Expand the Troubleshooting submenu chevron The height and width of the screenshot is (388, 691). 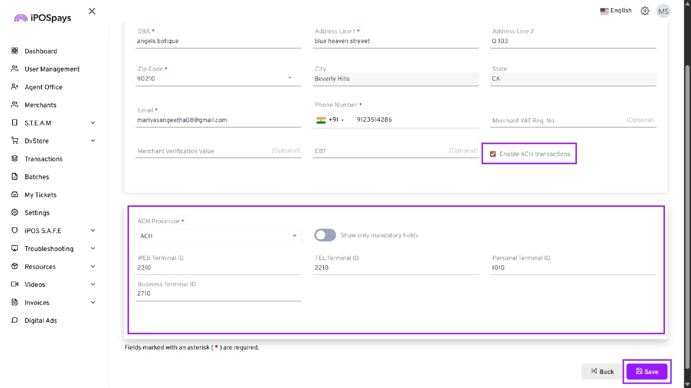tap(93, 249)
